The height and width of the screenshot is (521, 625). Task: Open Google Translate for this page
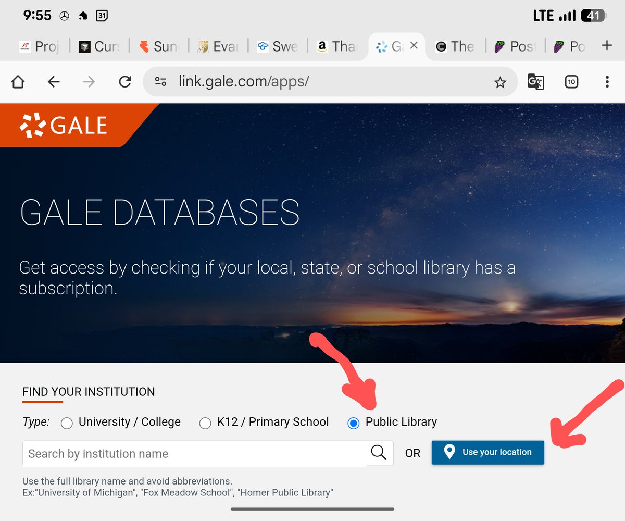[x=536, y=82]
